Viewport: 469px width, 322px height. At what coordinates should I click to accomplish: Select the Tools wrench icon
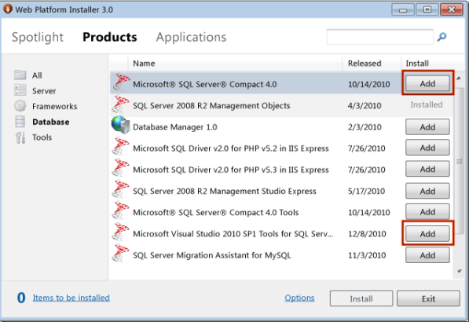20,137
